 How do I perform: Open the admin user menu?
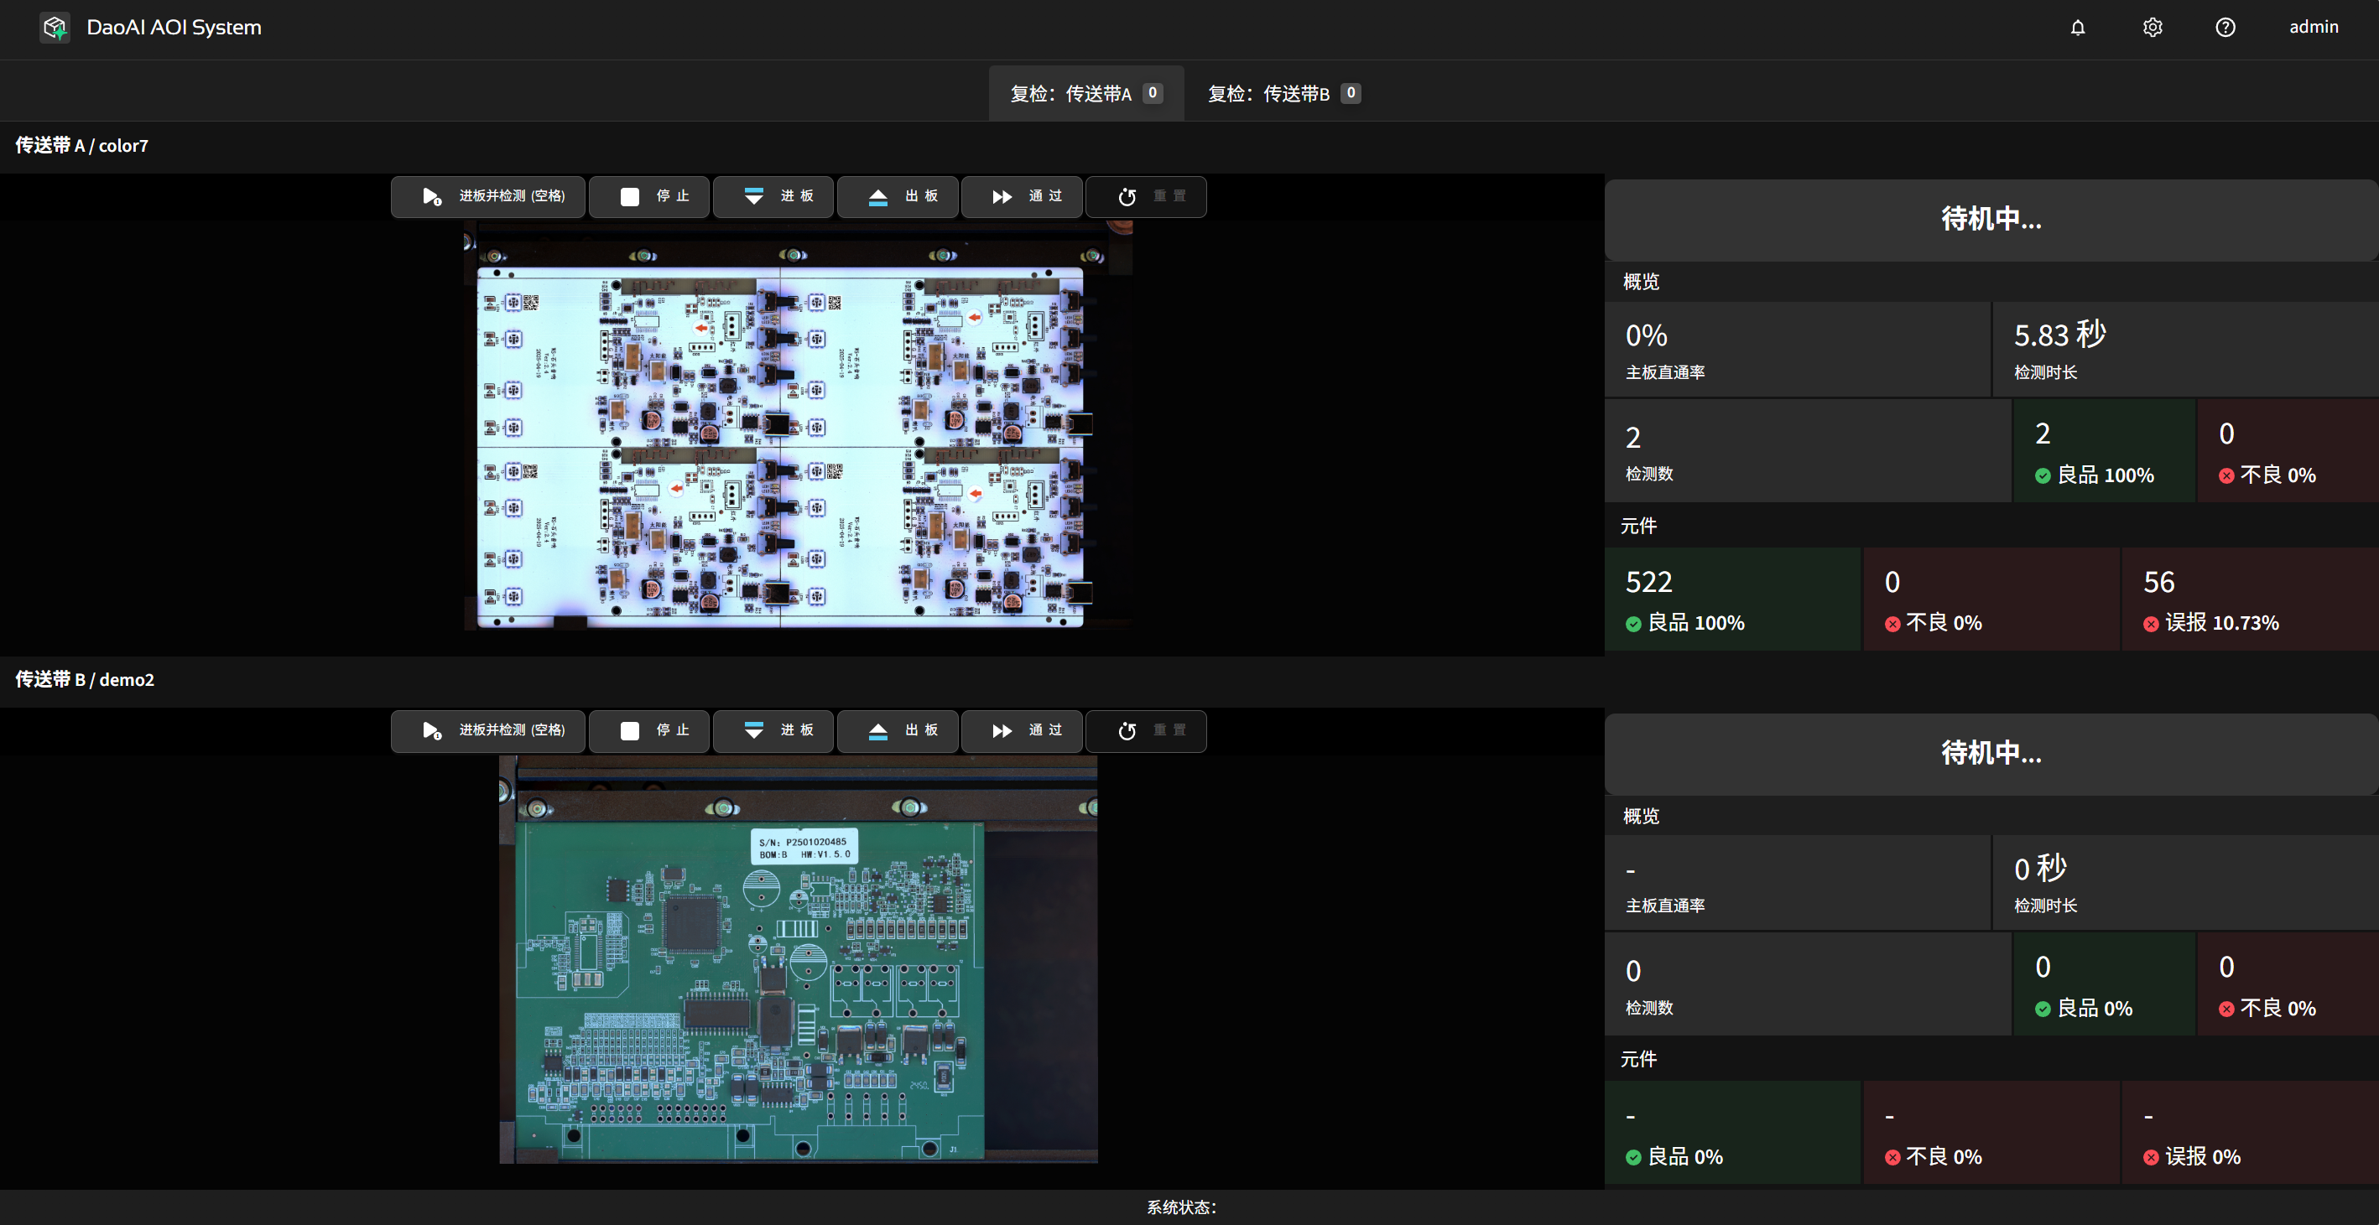2313,28
